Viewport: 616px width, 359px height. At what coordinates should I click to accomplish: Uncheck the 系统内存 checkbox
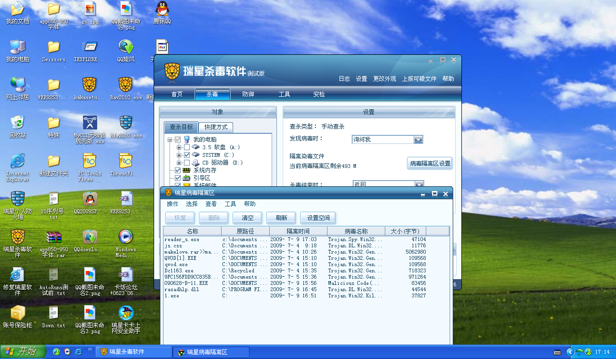coord(178,170)
